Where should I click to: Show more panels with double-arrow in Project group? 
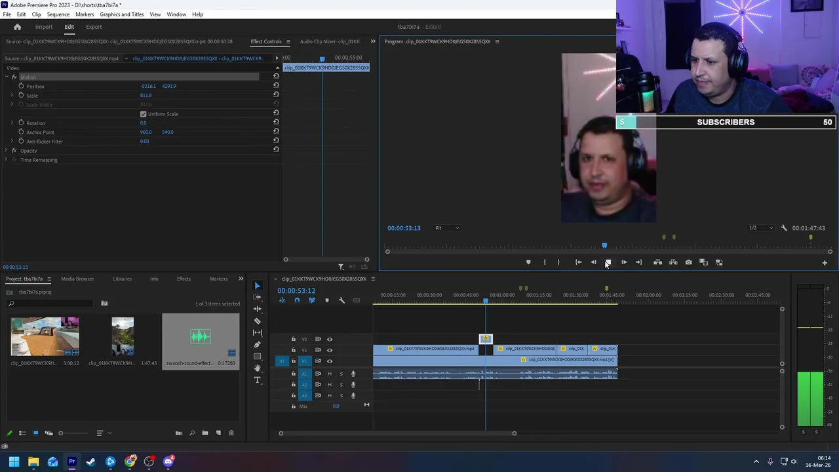pos(241,279)
